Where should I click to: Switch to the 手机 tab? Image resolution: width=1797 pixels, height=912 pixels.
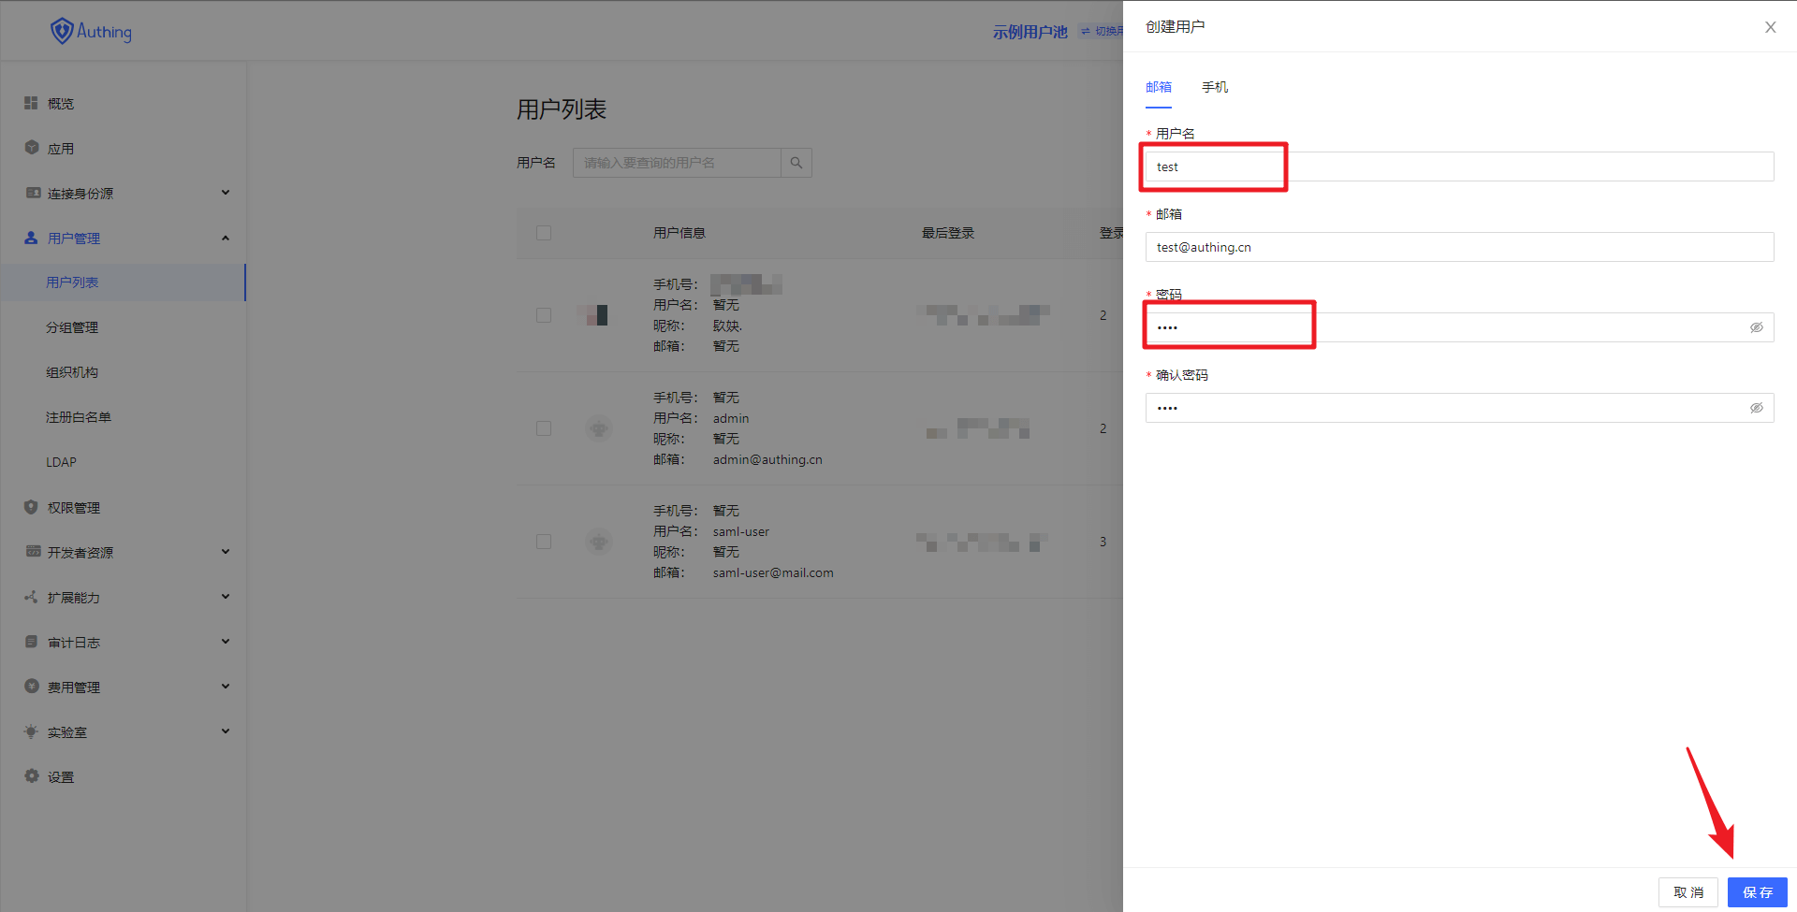point(1214,86)
